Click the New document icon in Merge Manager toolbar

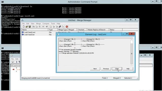(x=24, y=27)
